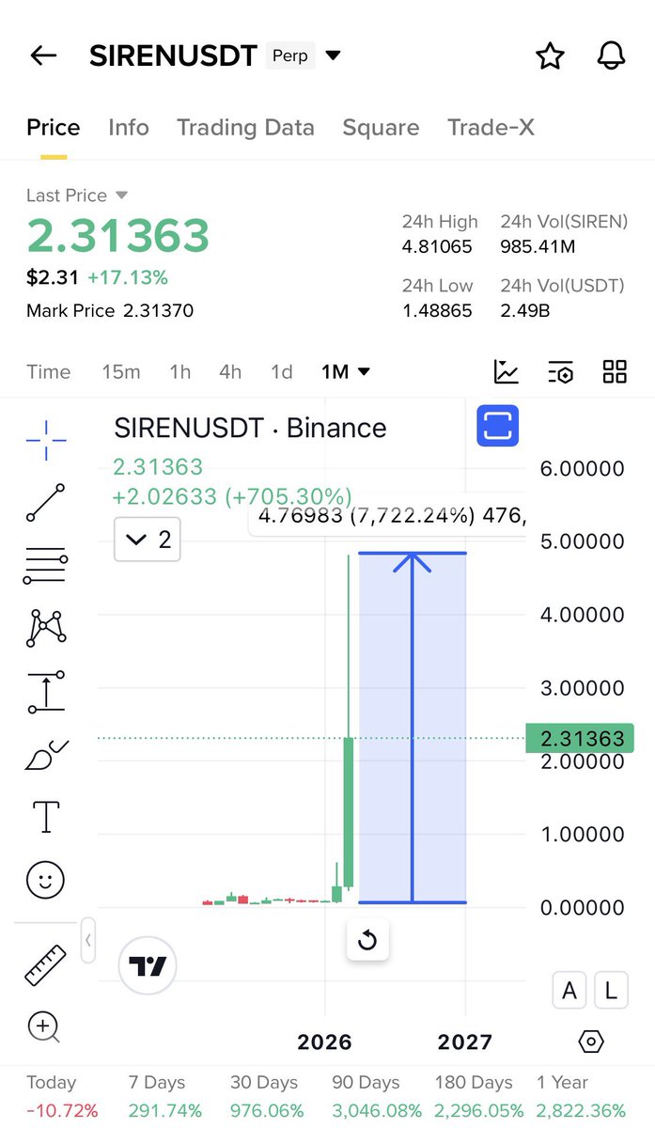Click the 2.31363 current price label on axis
This screenshot has height=1128, width=655.
(x=581, y=738)
